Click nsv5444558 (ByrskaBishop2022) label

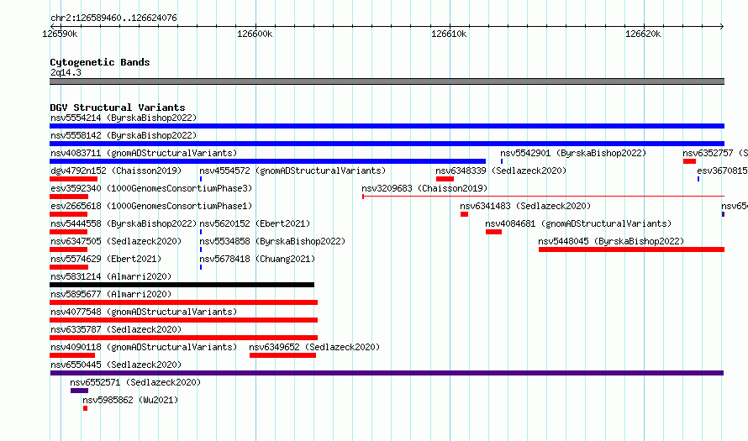click(124, 223)
